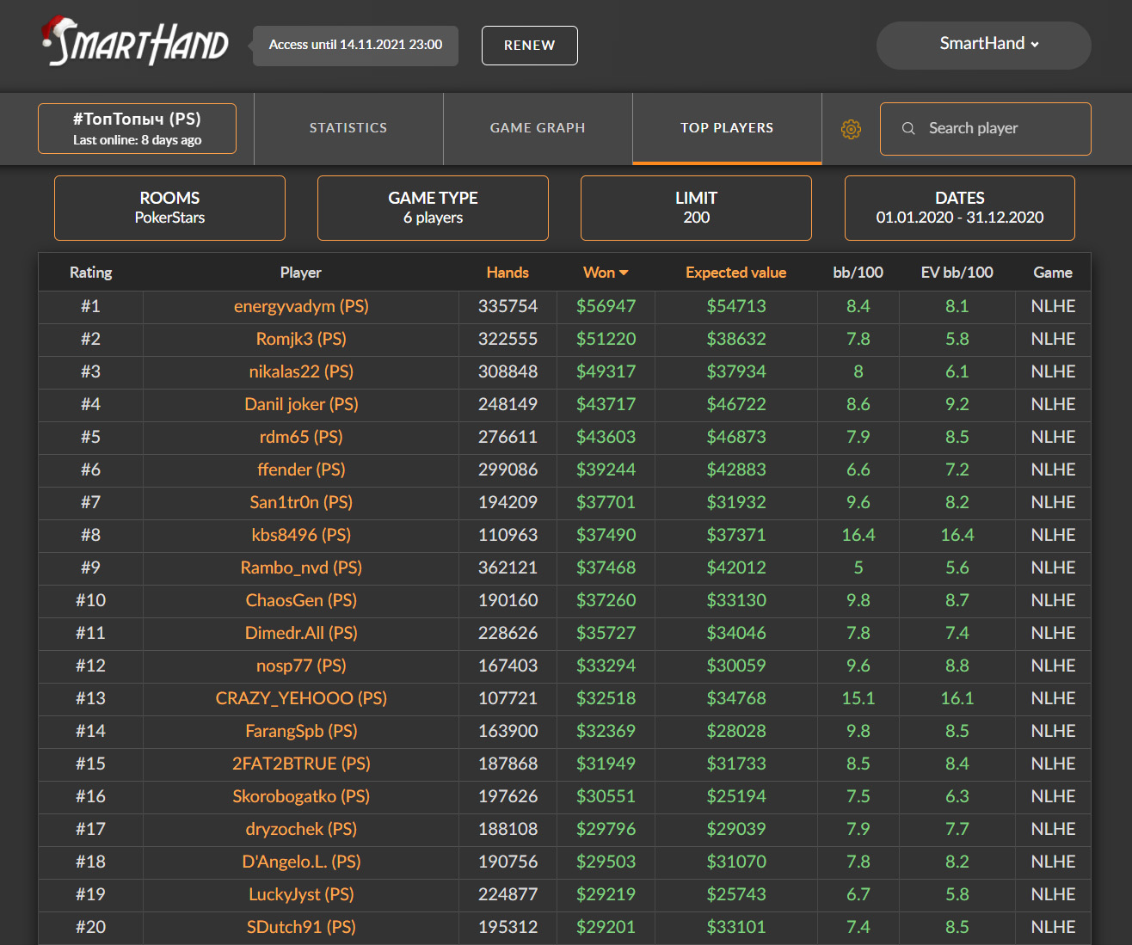Open settings via the gear icon
Image resolution: width=1132 pixels, height=945 pixels.
coord(851,129)
